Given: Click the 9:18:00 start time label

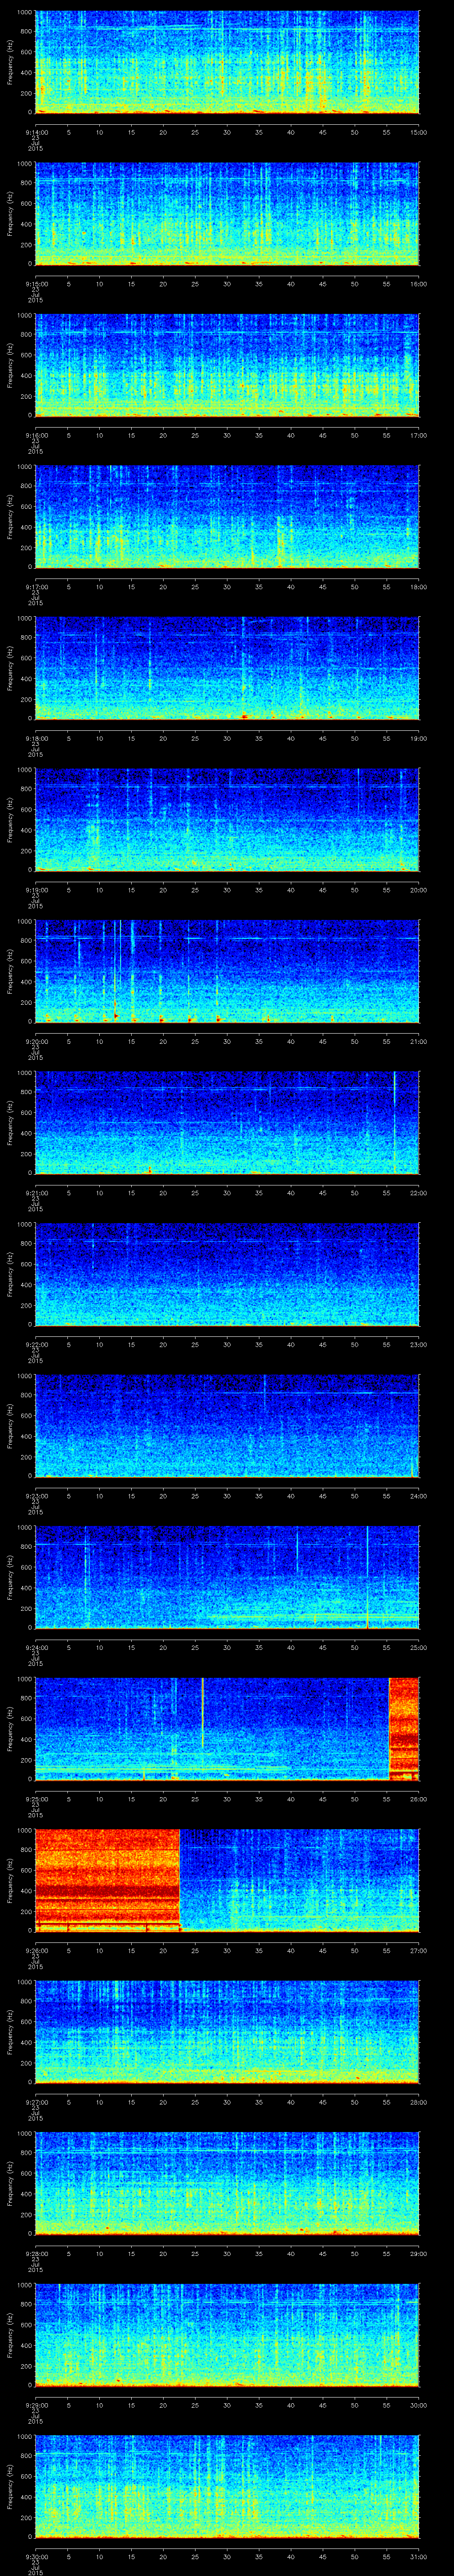Looking at the screenshot, I should tap(36, 738).
